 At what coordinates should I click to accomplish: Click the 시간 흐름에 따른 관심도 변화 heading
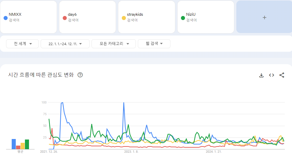pyautogui.click(x=41, y=75)
